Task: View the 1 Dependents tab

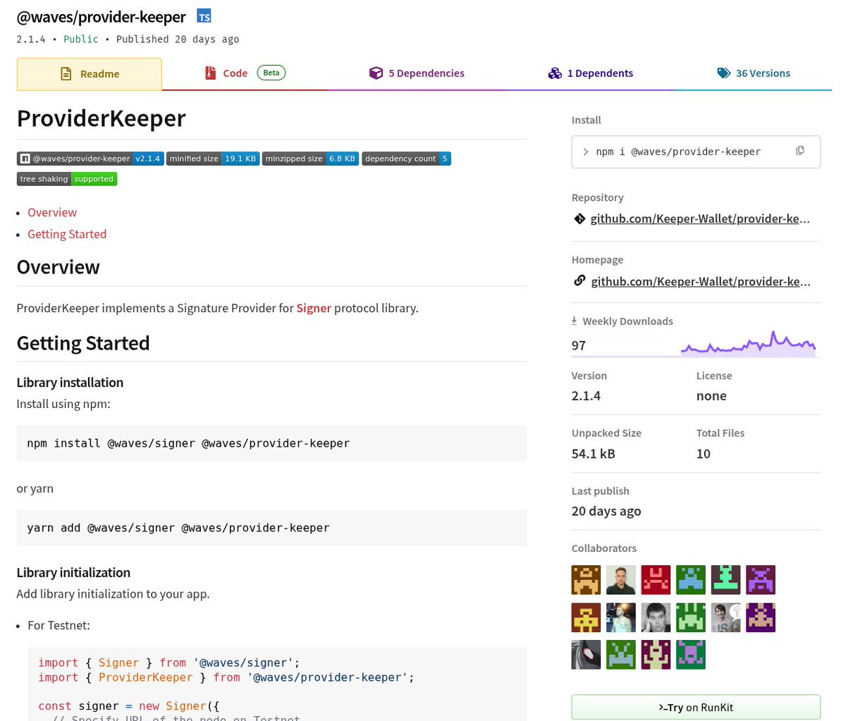Action: pos(591,73)
